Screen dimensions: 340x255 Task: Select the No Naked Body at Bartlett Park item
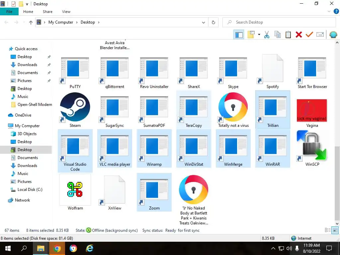click(194, 200)
